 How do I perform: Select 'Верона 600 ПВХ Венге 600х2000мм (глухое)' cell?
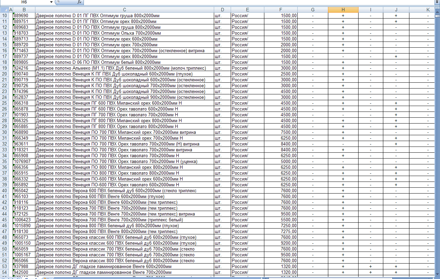click(124, 196)
